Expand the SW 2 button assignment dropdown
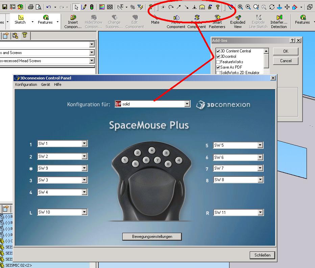Image resolution: width=315 pixels, height=268 pixels. point(84,156)
